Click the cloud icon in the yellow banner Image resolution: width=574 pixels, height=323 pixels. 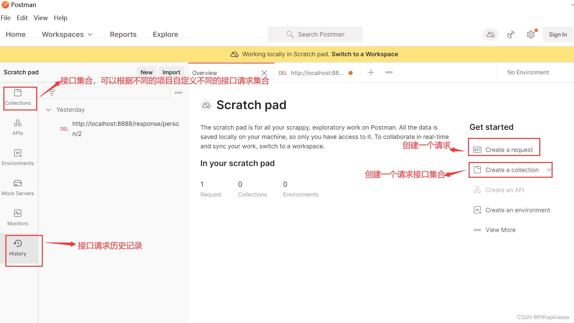(234, 54)
